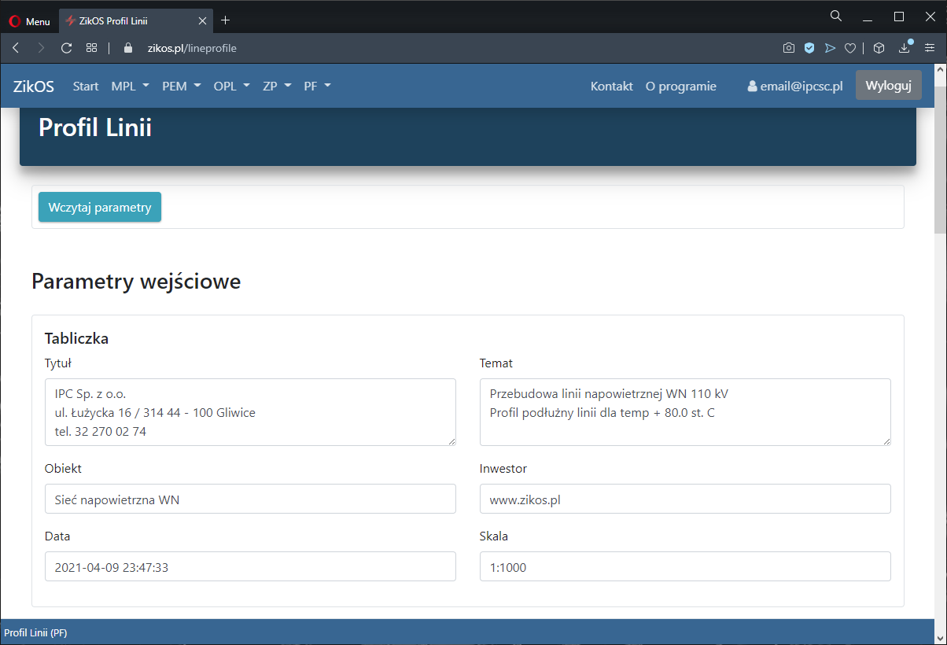Click the snapshot camera icon
The image size is (947, 645).
click(x=788, y=48)
